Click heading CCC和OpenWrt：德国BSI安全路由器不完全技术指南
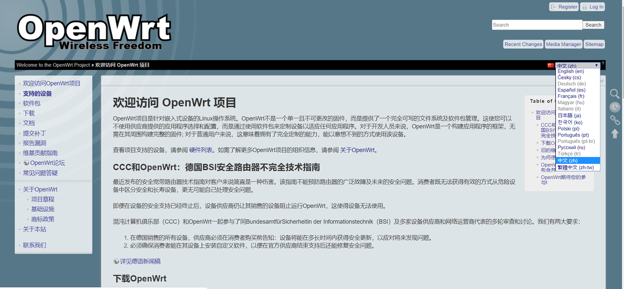The image size is (624, 289). [217, 167]
